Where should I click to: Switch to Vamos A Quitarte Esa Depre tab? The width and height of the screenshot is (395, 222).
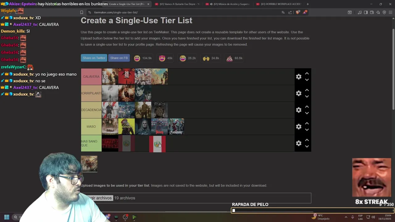coord(177,4)
